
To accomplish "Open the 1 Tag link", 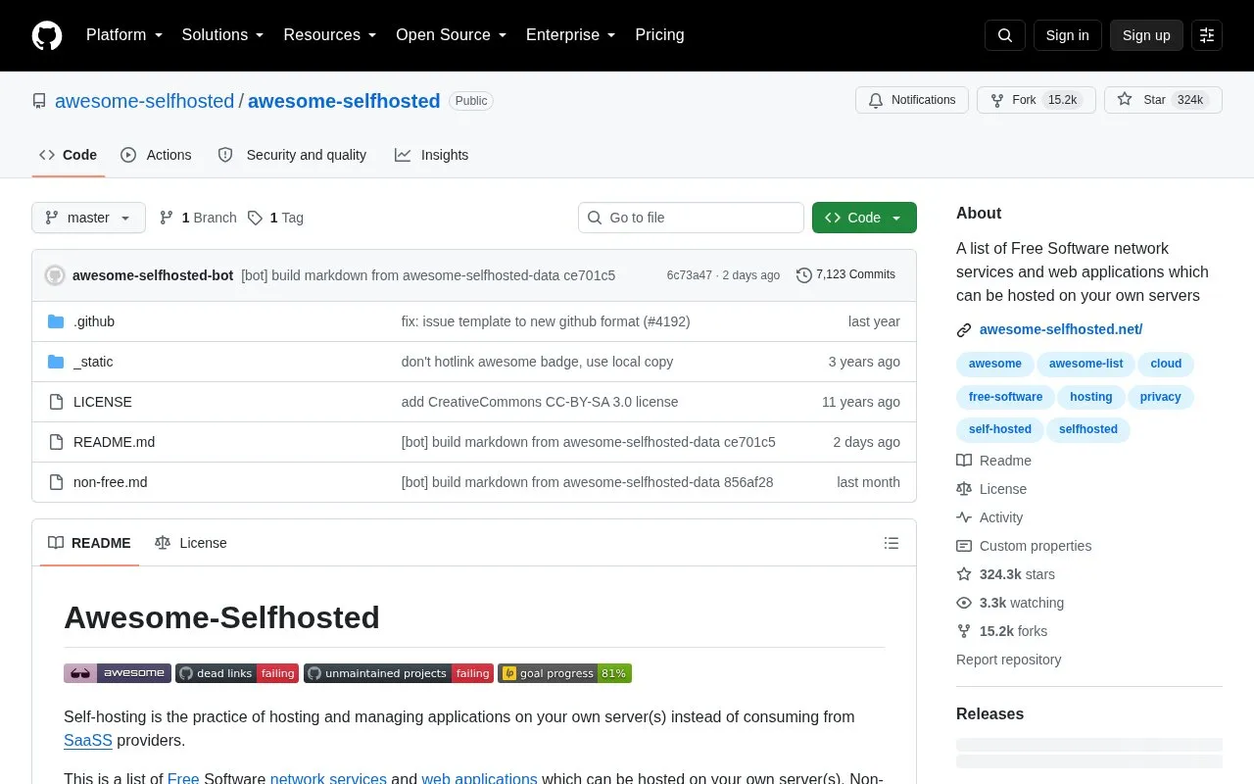I will [275, 218].
